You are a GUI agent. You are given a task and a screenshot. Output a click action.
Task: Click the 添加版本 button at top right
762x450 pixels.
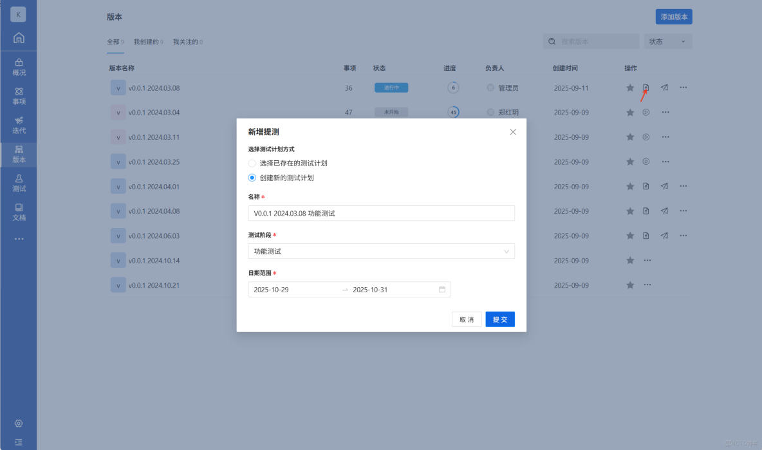pyautogui.click(x=674, y=16)
